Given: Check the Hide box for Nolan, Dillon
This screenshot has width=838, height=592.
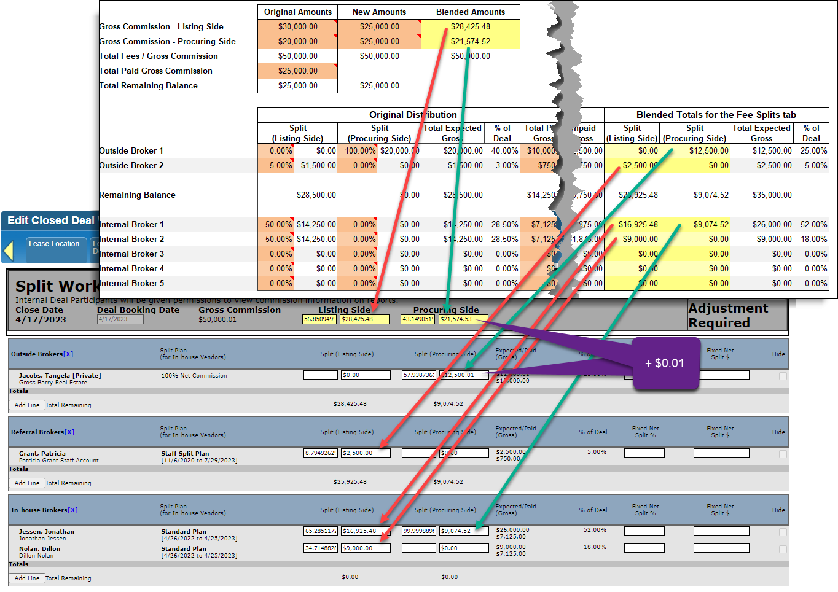Looking at the screenshot, I should point(783,549).
